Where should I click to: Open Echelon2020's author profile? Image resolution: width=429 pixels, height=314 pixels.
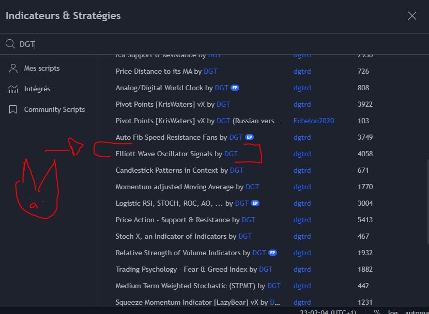(313, 121)
